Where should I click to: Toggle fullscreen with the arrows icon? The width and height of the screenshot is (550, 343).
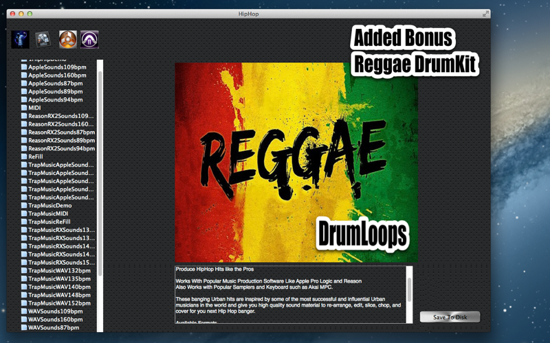(485, 14)
